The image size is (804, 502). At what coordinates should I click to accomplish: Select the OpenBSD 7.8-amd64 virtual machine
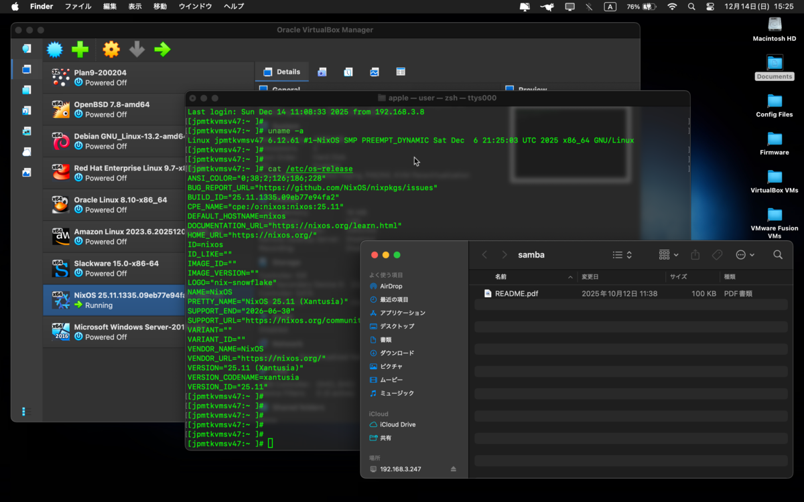115,109
